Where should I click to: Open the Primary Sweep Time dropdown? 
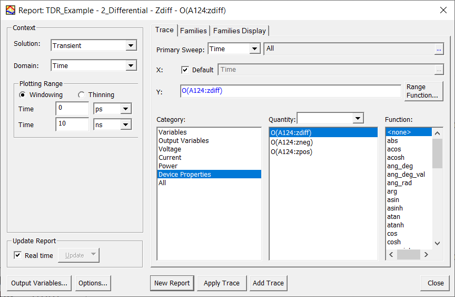[255, 49]
